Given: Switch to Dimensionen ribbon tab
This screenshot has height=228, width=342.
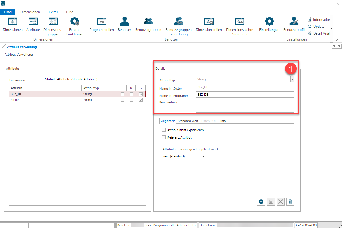Looking at the screenshot, I should click(x=30, y=12).
